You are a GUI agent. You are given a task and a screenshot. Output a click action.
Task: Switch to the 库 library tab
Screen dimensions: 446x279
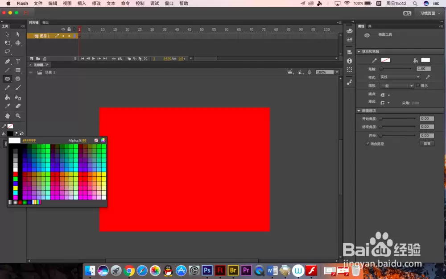[x=370, y=26]
